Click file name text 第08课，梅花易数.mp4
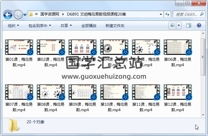The height and width of the screenshot is (136, 208). (x=51, y=107)
